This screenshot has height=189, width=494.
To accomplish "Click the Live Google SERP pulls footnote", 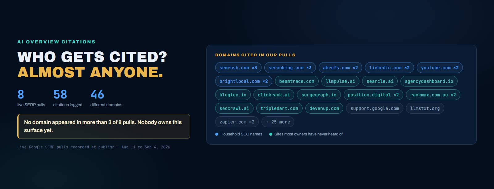I will pyautogui.click(x=94, y=147).
